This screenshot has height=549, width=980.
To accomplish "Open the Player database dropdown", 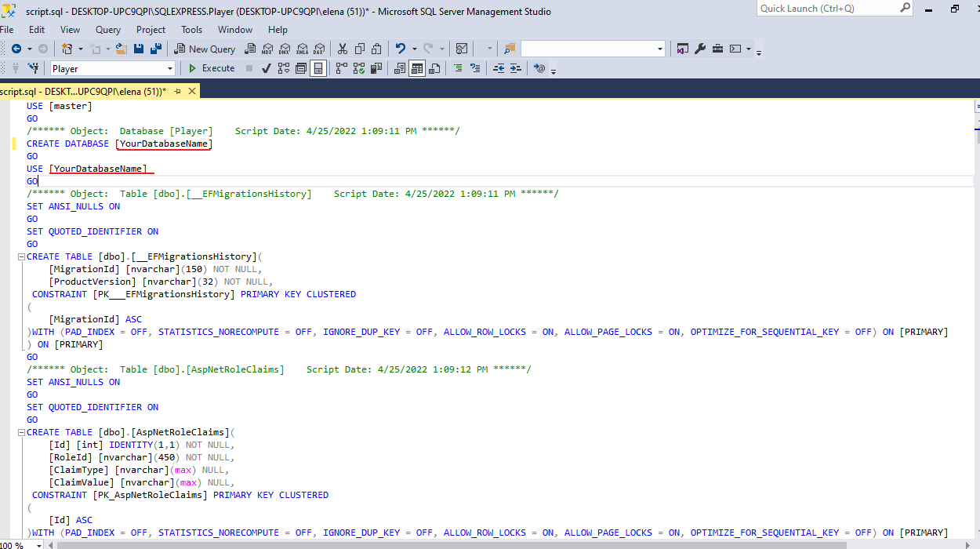I will coord(113,68).
